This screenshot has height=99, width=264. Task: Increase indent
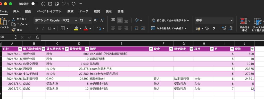point(143,28)
